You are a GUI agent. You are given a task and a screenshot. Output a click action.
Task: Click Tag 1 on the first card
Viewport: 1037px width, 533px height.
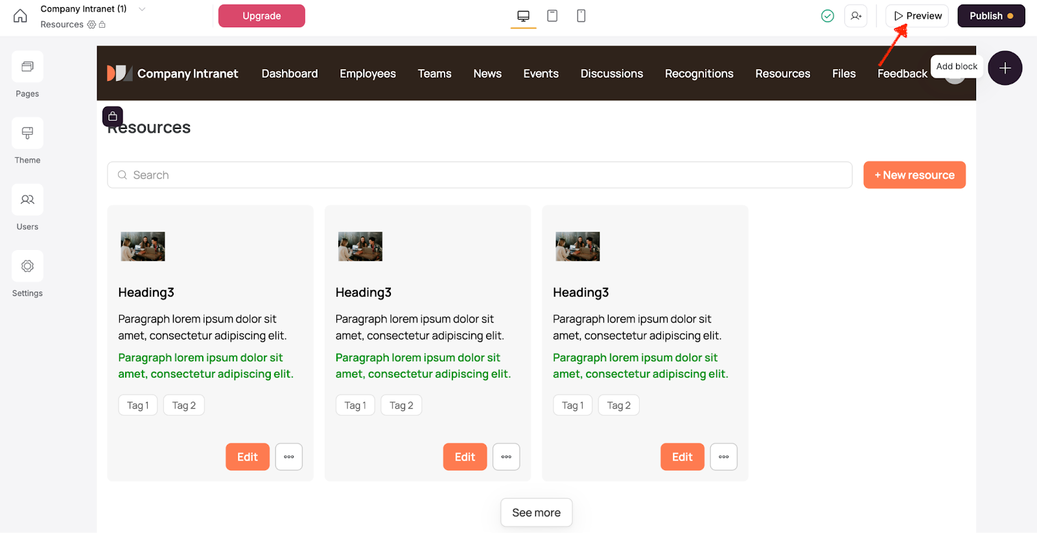pyautogui.click(x=138, y=405)
